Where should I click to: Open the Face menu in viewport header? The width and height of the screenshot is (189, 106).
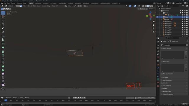click(x=53, y=6)
